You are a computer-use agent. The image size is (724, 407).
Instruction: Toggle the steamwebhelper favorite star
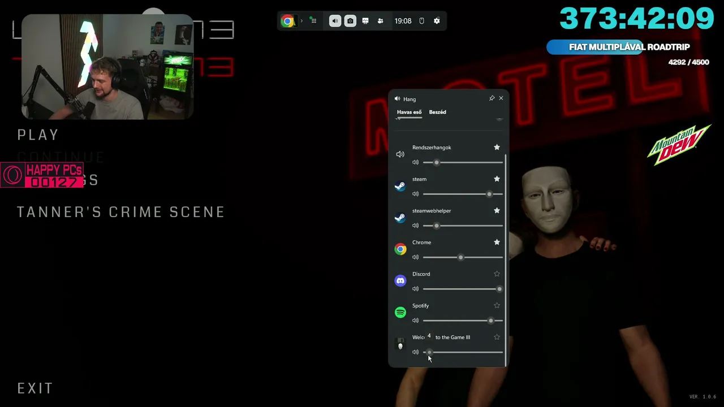497,211
